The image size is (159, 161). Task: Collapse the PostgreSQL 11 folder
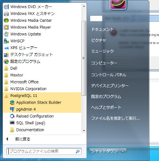point(42,96)
